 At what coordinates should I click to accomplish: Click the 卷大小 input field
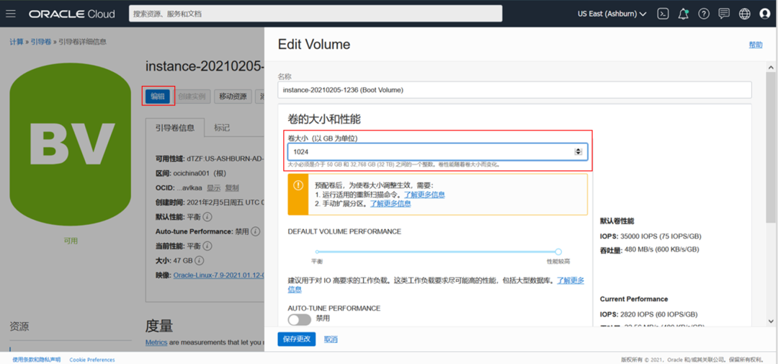pos(438,151)
